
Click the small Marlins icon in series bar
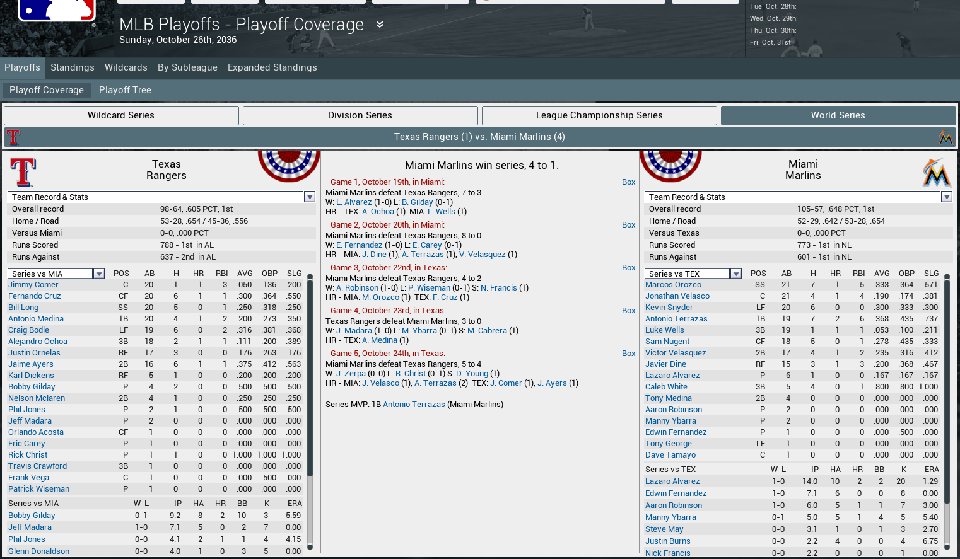pyautogui.click(x=945, y=137)
